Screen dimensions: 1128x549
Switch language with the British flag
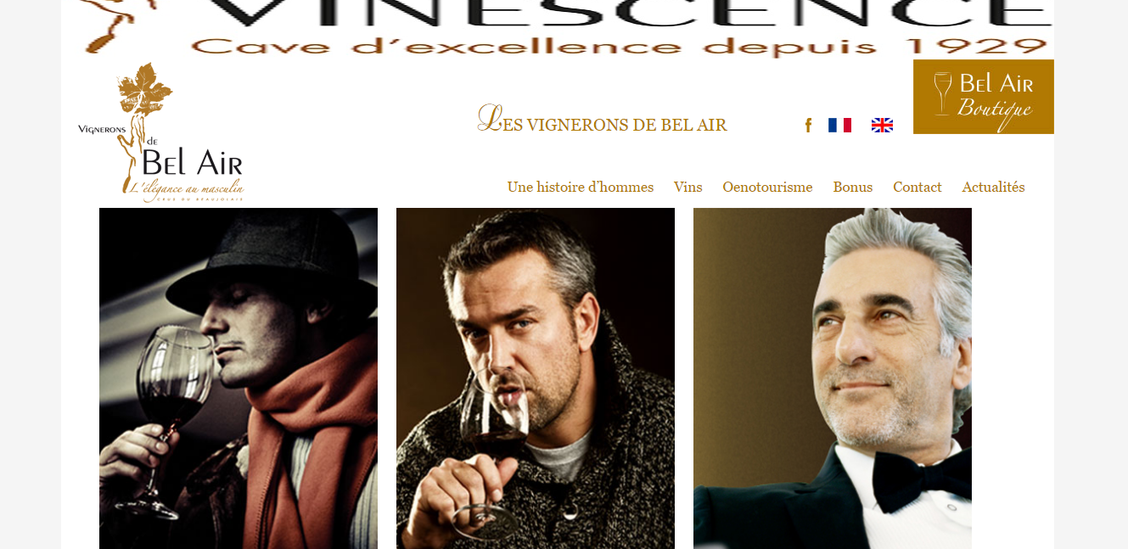pos(882,126)
